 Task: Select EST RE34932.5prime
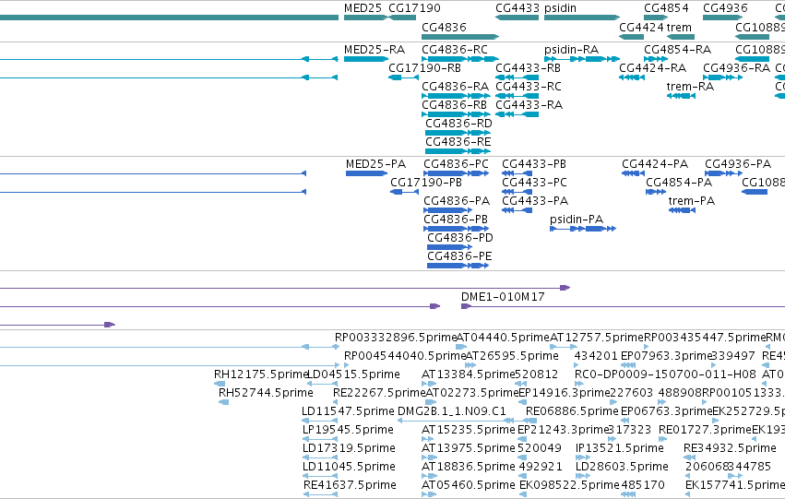[730, 448]
